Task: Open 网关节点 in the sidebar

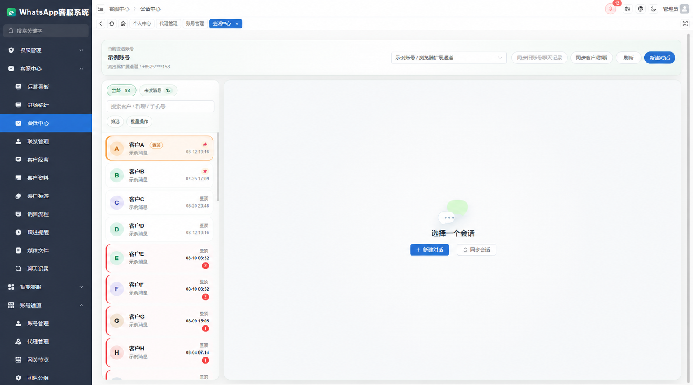Action: 46,359
